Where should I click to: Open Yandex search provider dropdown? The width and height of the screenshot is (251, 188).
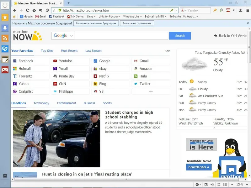184,10
